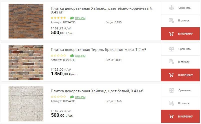The width and height of the screenshot is (201, 124).
Task: Open Отзывы link for dark-brown Хайлэнд tile
Action: (80, 18)
